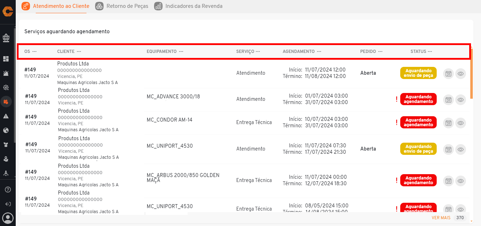The image size is (481, 226).
Task: Select 'MC_CONDOR AM-14' equipment text
Action: [x=169, y=120]
